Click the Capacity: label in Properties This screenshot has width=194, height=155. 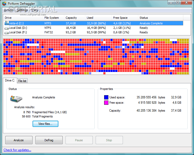coord(115,111)
